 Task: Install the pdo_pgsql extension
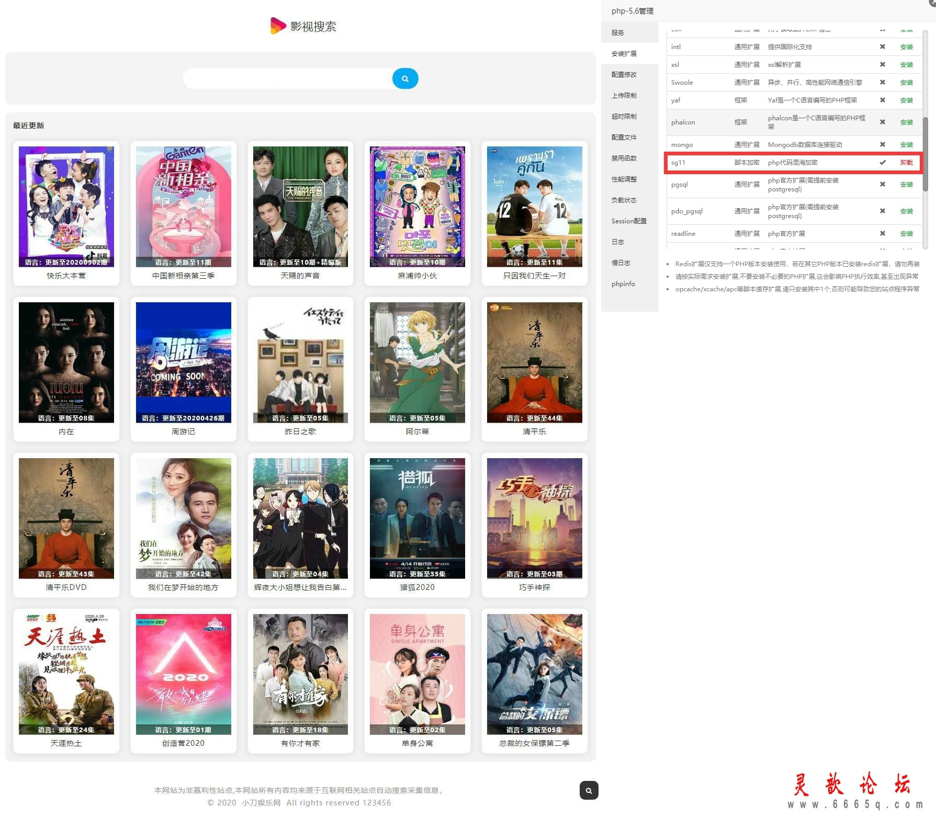(906, 211)
